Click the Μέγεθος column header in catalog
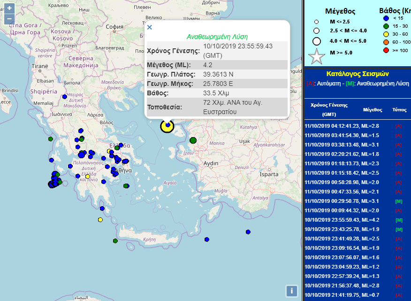411x301 pixels. tap(373, 109)
